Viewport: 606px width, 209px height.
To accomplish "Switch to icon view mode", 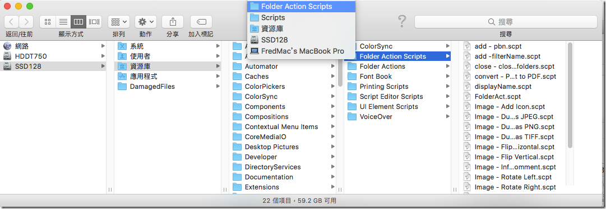I will (48, 22).
